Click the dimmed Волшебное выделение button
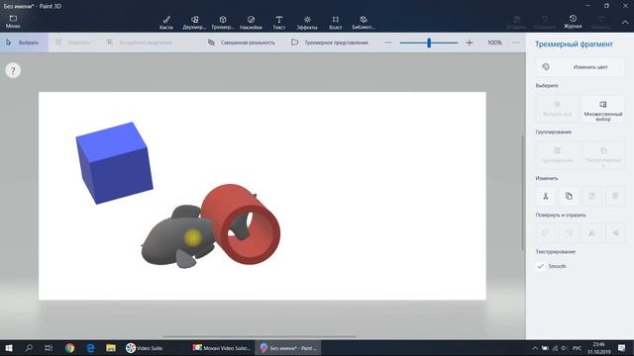The width and height of the screenshot is (634, 356). 140,43
